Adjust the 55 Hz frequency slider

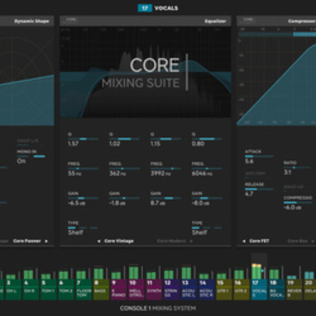(x=83, y=169)
